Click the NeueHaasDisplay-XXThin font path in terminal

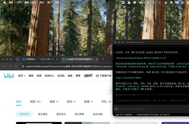point(141,58)
